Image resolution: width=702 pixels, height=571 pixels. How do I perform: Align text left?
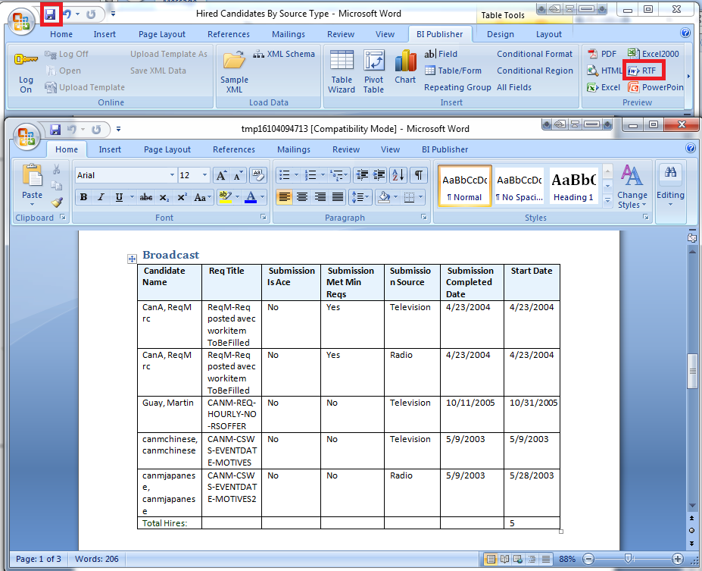click(284, 197)
